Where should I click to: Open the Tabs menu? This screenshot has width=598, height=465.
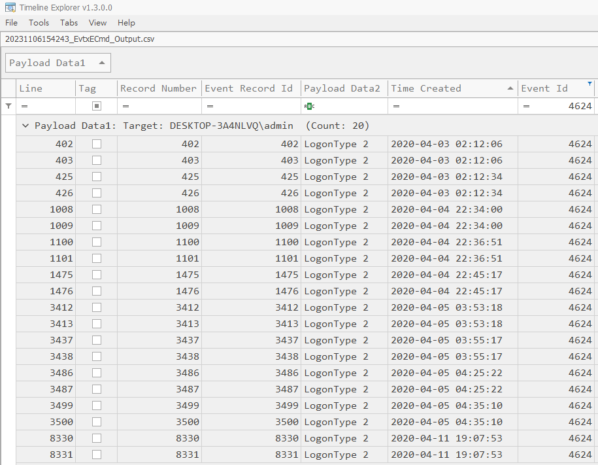(69, 23)
